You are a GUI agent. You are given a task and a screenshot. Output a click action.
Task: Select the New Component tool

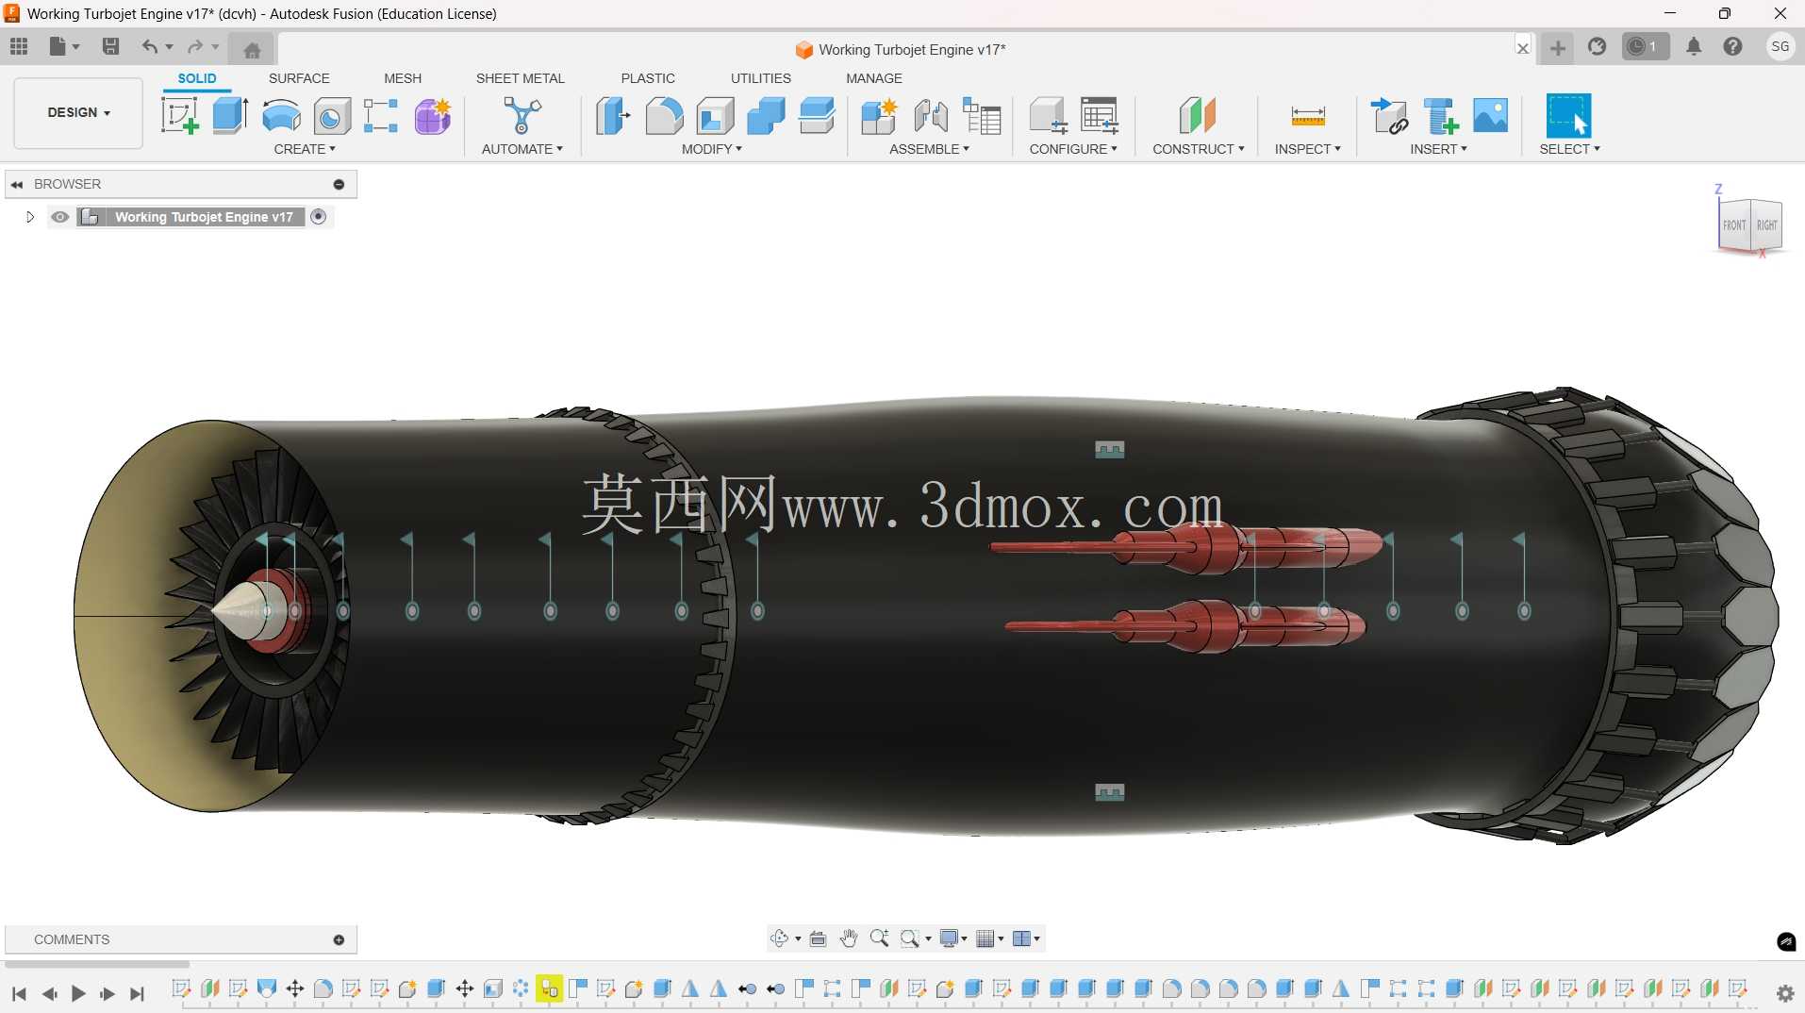[x=879, y=116]
